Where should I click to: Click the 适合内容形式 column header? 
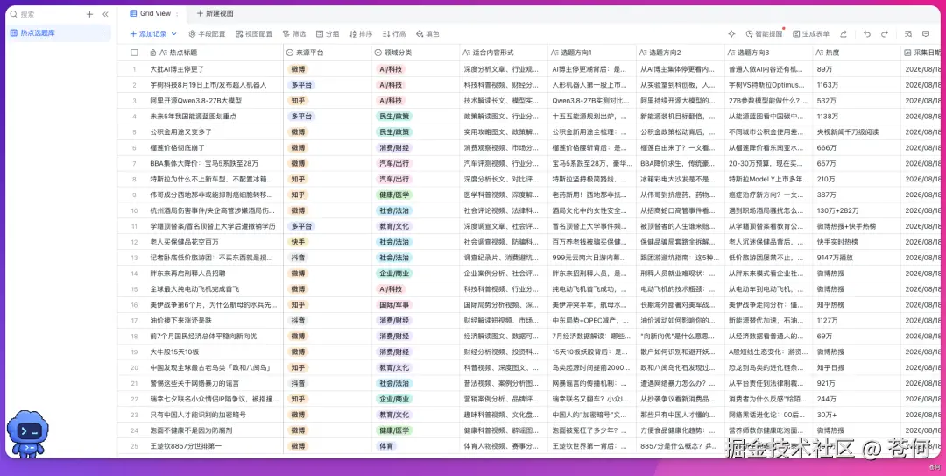pyautogui.click(x=504, y=53)
